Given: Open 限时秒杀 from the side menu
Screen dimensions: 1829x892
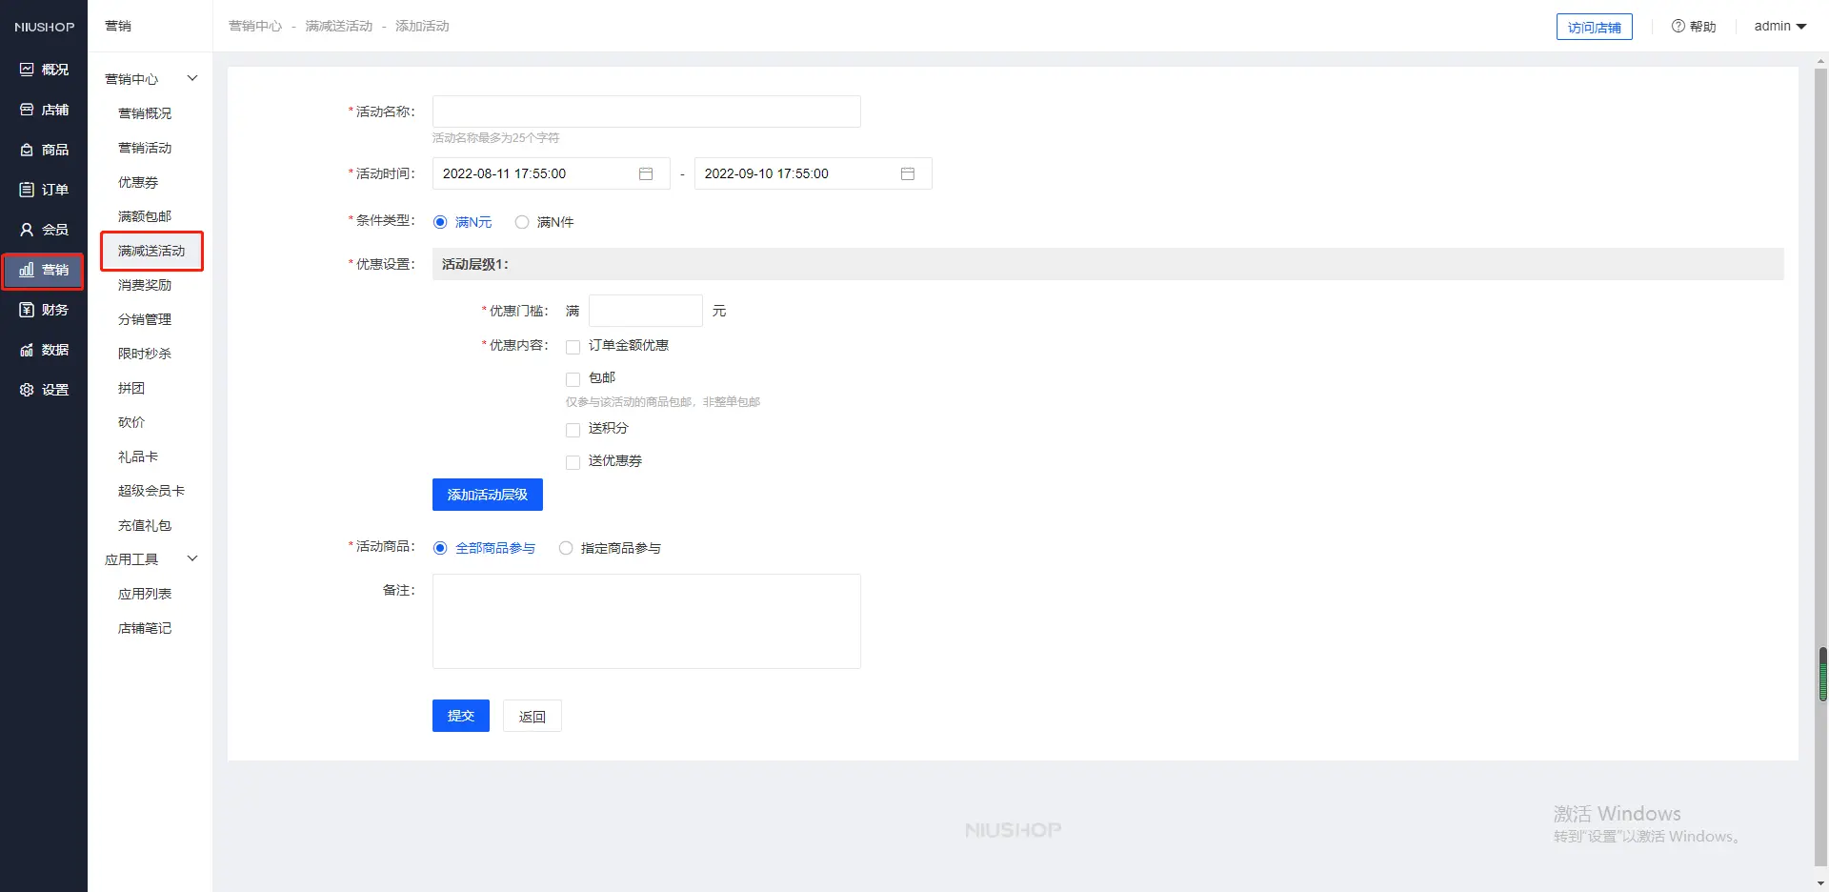Looking at the screenshot, I should pyautogui.click(x=145, y=354).
